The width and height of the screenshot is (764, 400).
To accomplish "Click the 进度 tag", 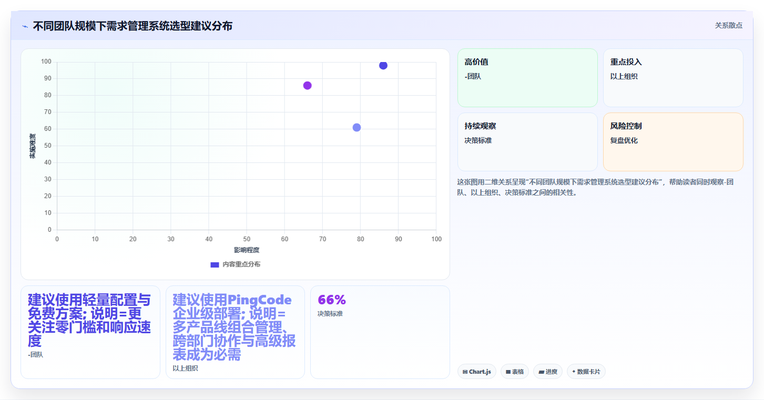I will tap(548, 372).
